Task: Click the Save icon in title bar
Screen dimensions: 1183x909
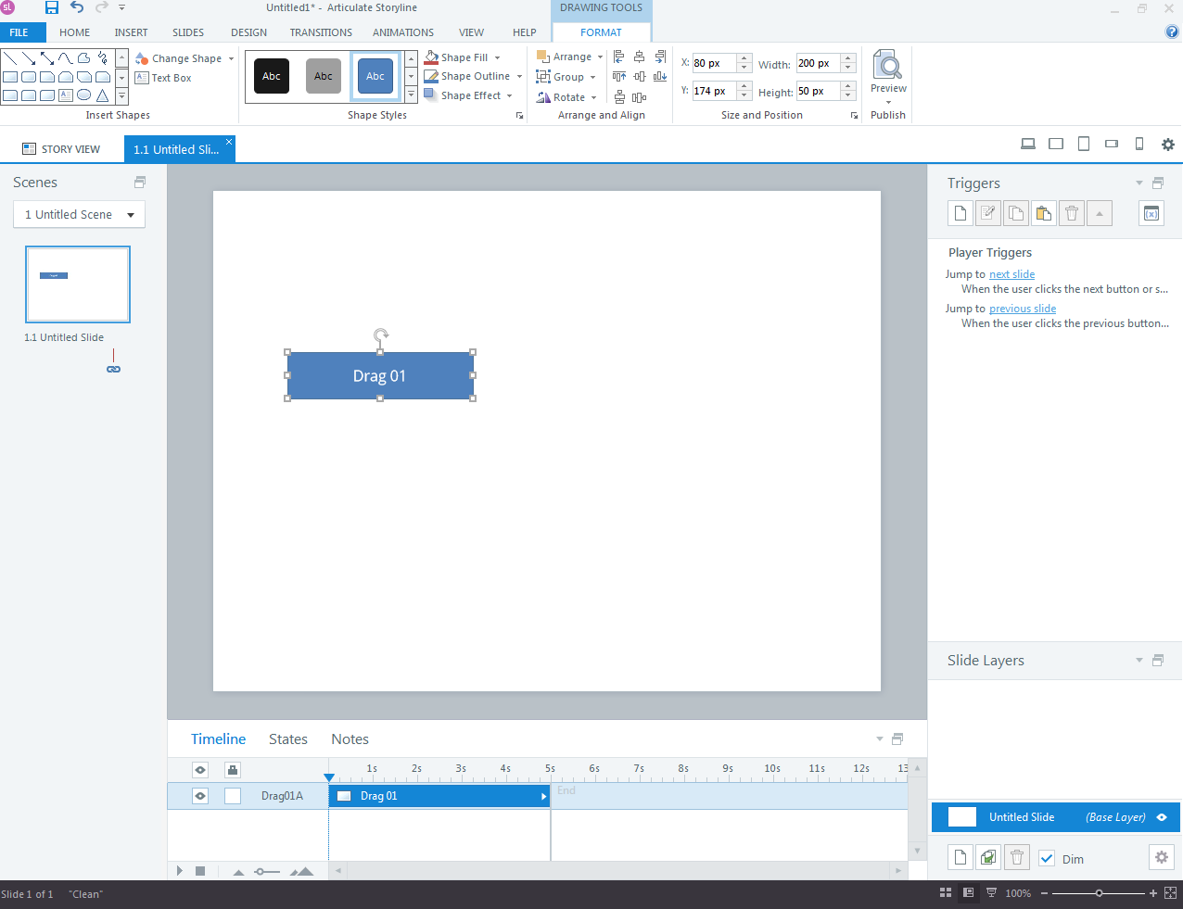Action: (52, 8)
